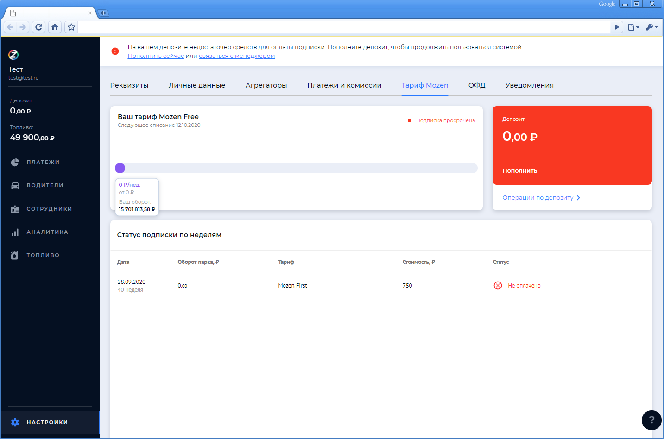Click Пополнить in the deposit card
This screenshot has height=439, width=664.
[x=520, y=171]
